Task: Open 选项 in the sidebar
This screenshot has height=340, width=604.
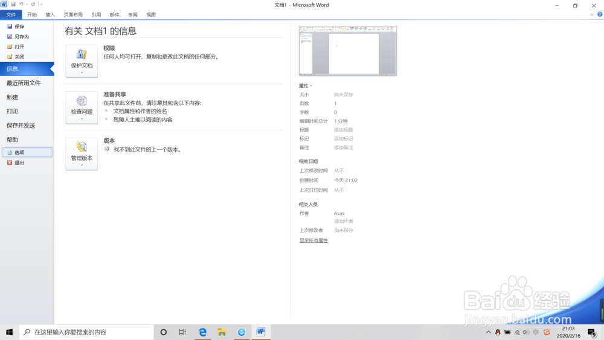Action: click(x=27, y=152)
